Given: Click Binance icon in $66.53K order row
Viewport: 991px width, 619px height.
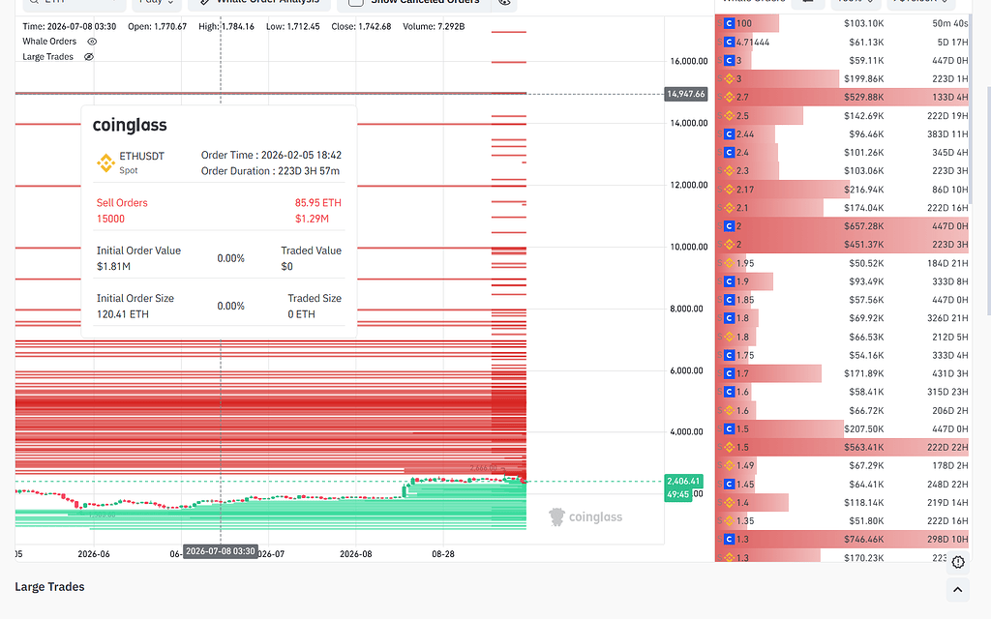Looking at the screenshot, I should click(729, 337).
